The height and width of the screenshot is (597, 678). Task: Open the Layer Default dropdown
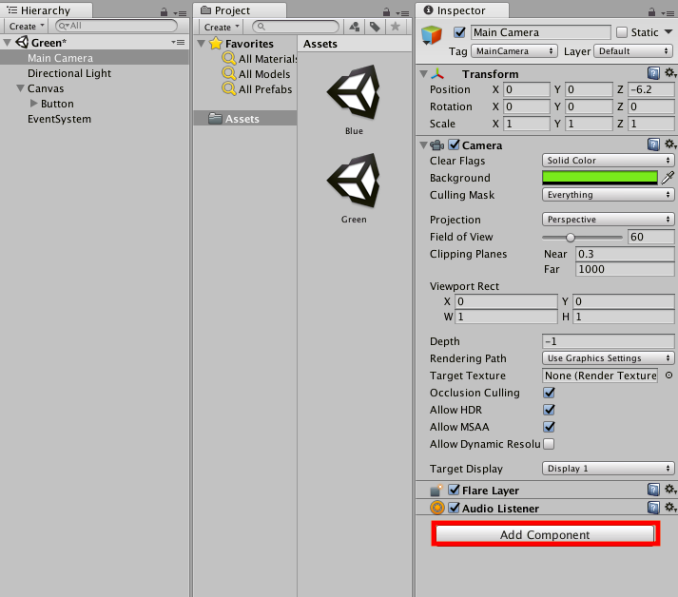click(633, 51)
